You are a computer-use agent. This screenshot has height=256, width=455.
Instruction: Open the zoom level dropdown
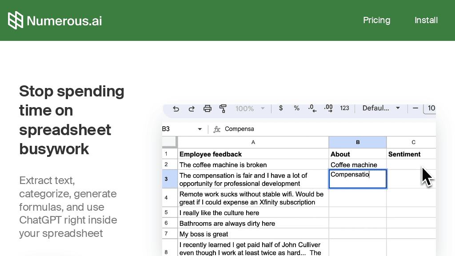pyautogui.click(x=250, y=108)
